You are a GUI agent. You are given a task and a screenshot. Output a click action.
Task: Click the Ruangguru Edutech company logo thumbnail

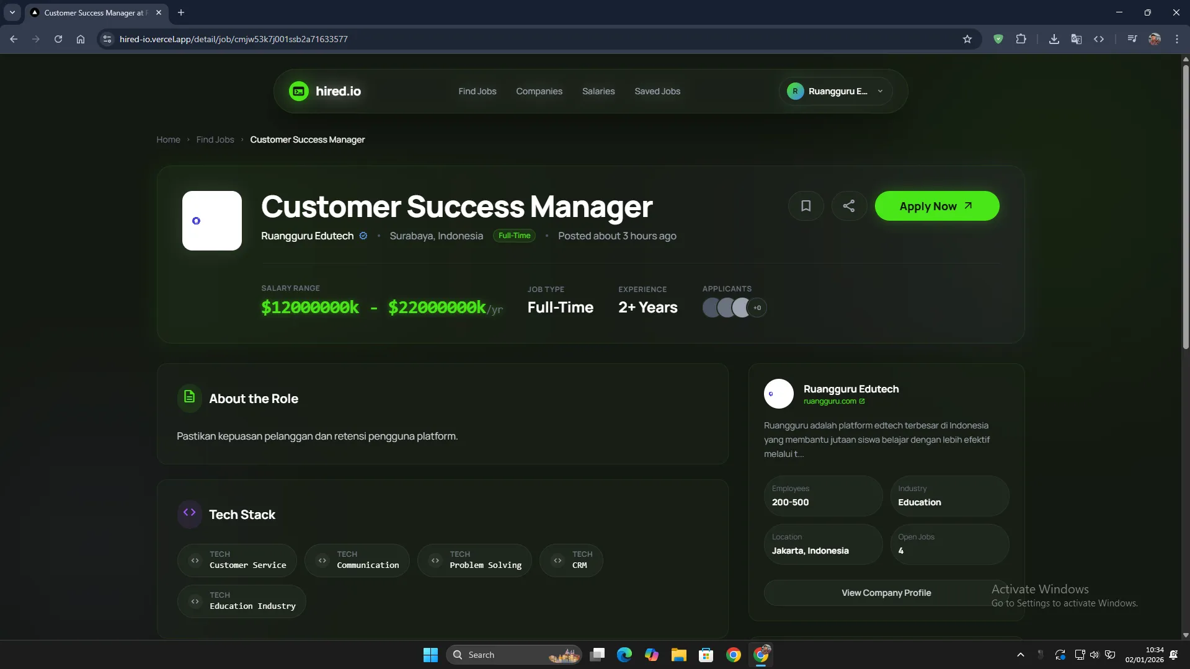[x=211, y=221]
